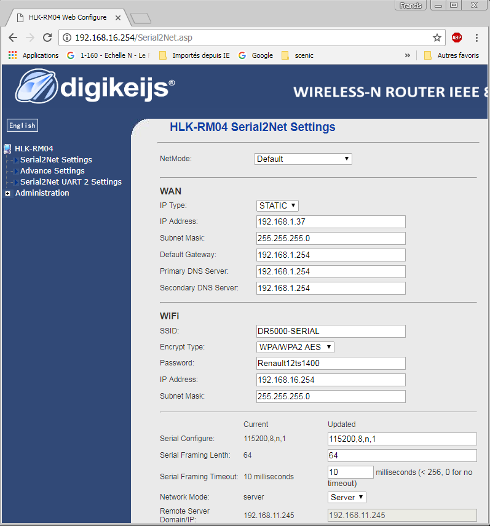Click the address bar URL
The image size is (490, 526).
coord(133,38)
